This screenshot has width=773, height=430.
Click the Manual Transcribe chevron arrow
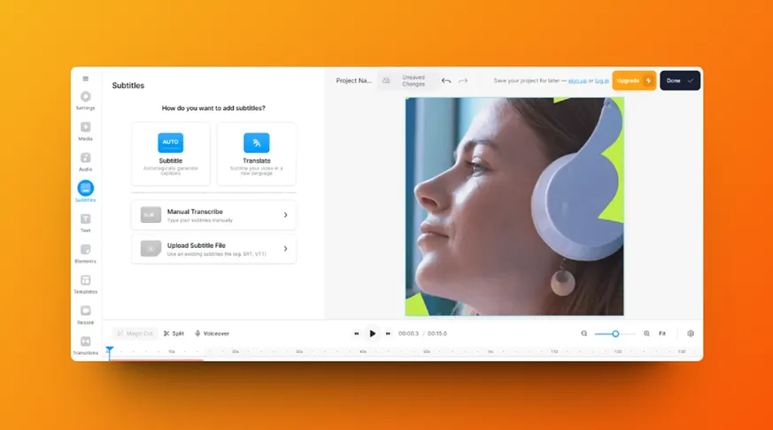tap(285, 215)
